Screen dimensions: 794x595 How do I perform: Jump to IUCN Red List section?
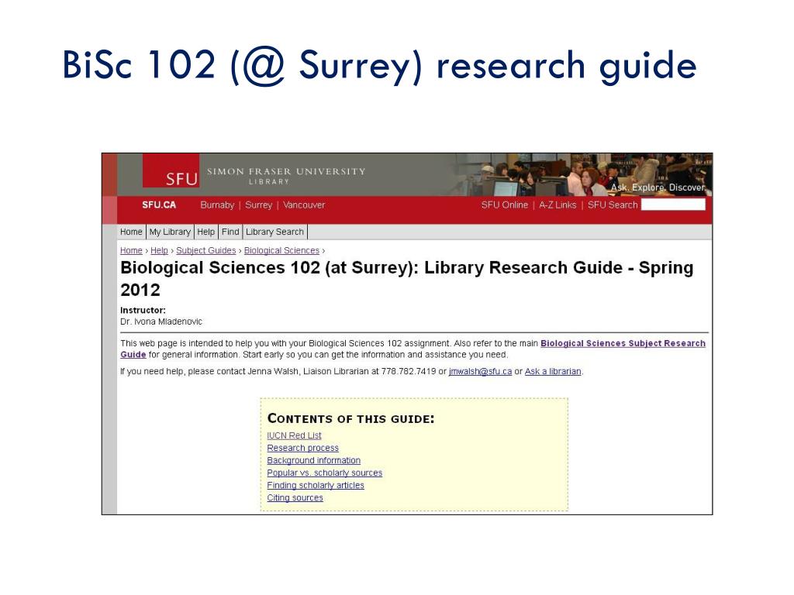coord(294,435)
